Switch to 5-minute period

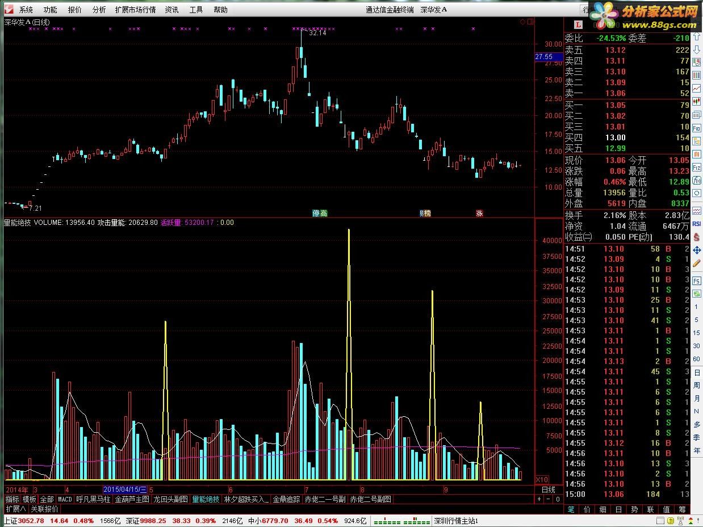(696, 320)
